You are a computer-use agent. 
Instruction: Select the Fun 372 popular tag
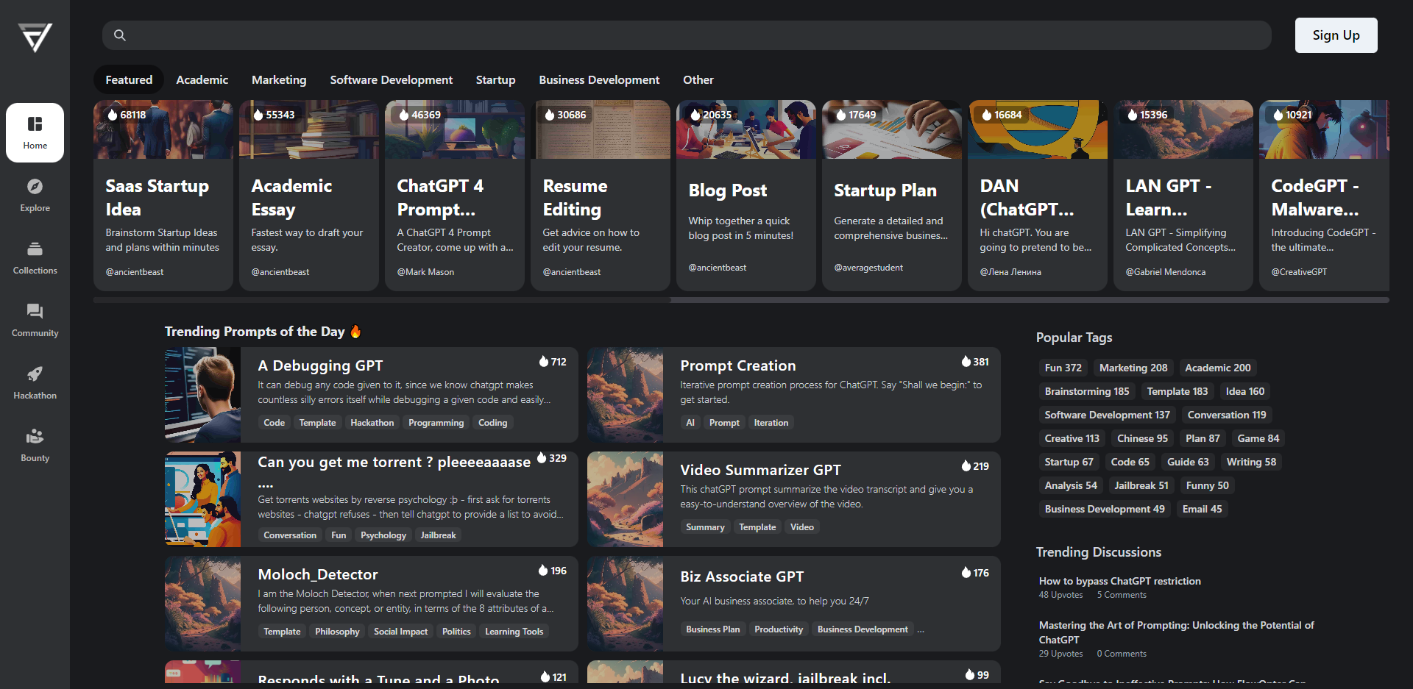pyautogui.click(x=1063, y=368)
